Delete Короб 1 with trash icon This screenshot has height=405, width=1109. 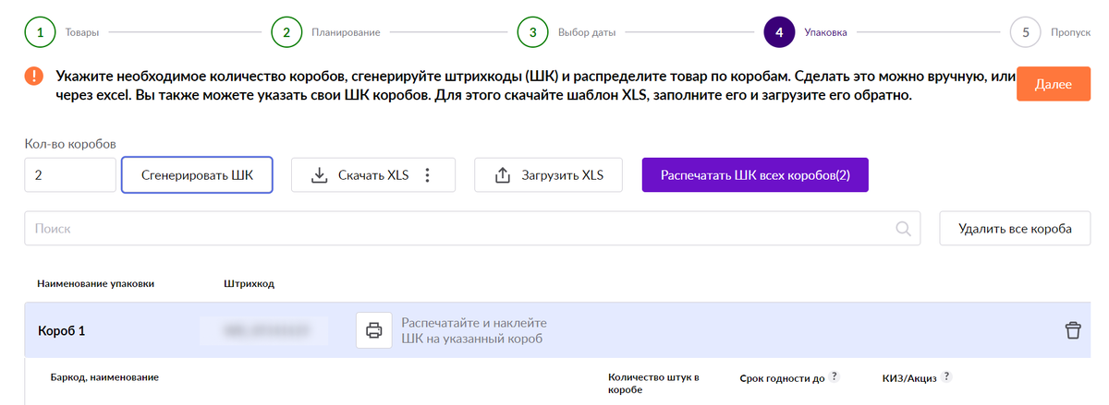[1073, 330]
